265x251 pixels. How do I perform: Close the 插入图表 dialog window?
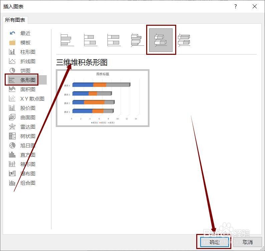point(255,6)
